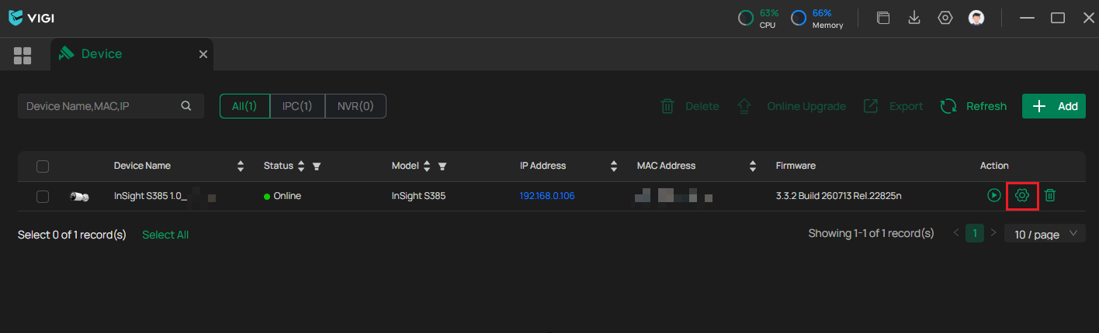Open the system settings hexagon icon
This screenshot has width=1099, height=333.
(945, 18)
